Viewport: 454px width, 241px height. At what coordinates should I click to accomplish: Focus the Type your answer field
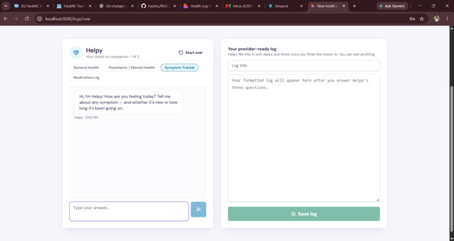[x=129, y=211]
